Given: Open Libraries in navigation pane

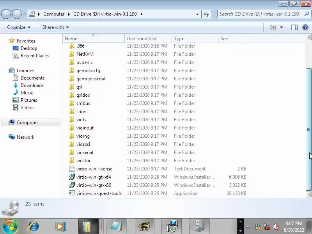Looking at the screenshot, I should [x=25, y=71].
